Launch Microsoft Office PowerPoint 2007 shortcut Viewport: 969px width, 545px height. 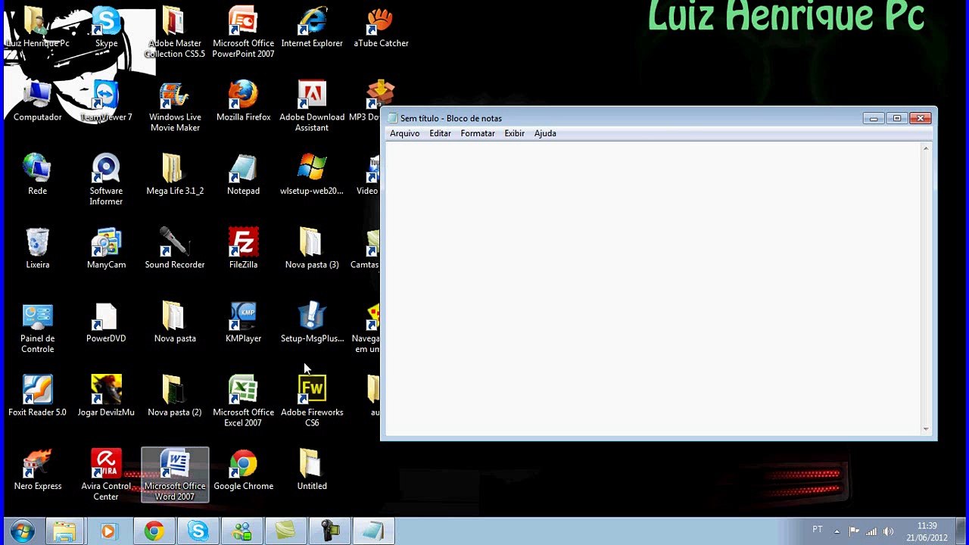click(x=243, y=32)
